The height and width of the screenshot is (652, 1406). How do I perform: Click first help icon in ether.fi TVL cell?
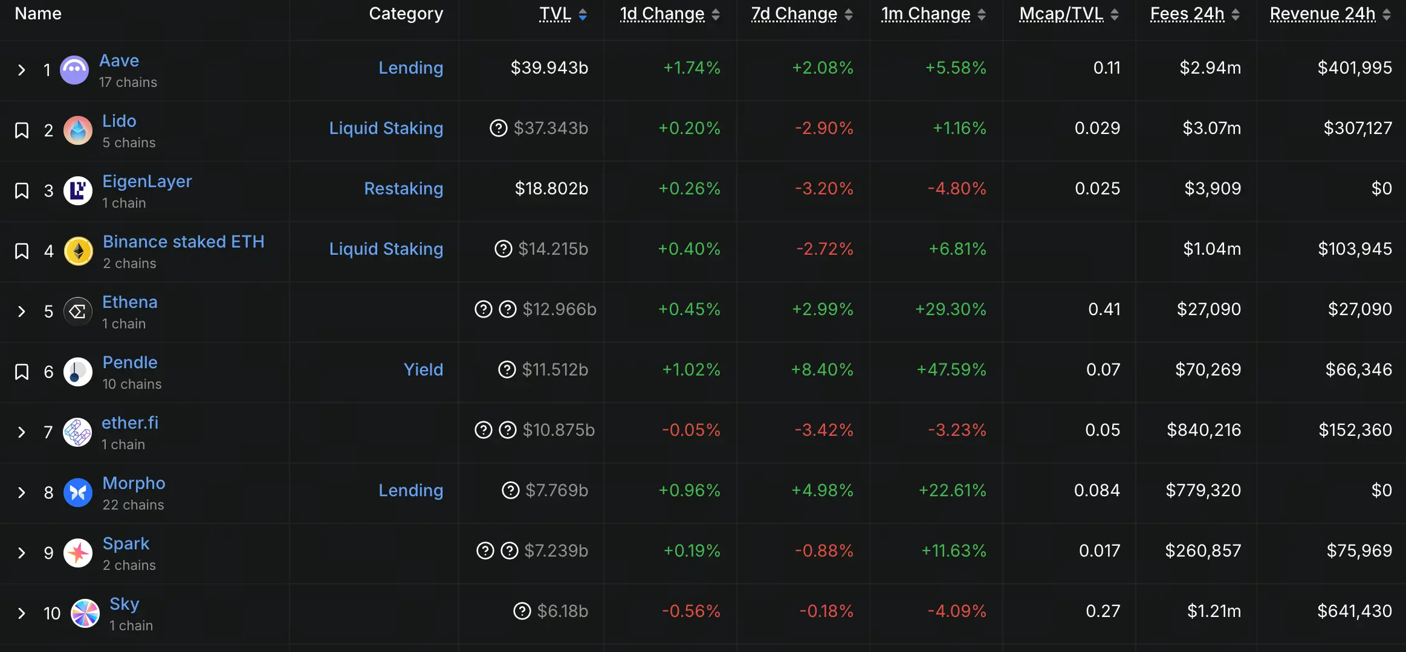(x=484, y=430)
